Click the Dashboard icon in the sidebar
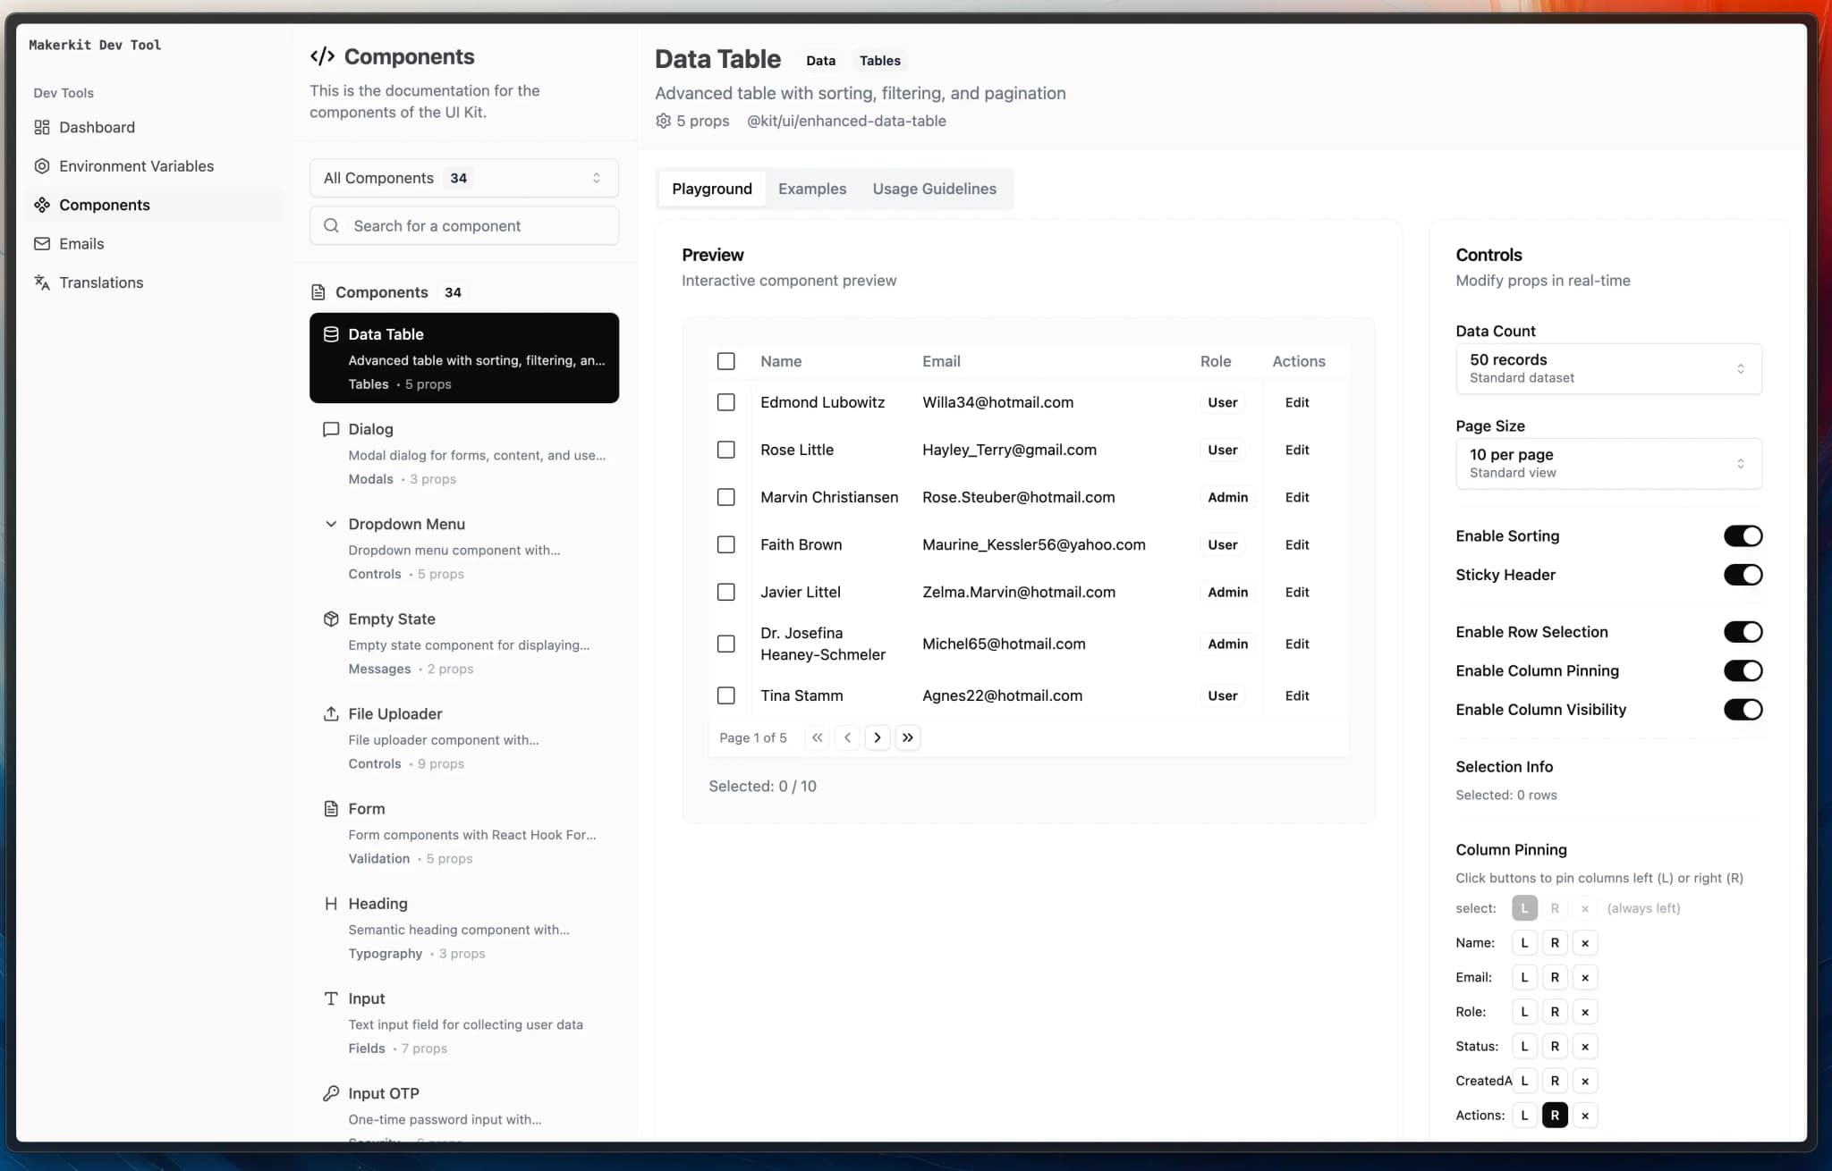The image size is (1832, 1171). 41,127
